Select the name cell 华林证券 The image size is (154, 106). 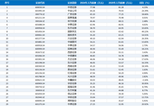[x=72, y=97]
